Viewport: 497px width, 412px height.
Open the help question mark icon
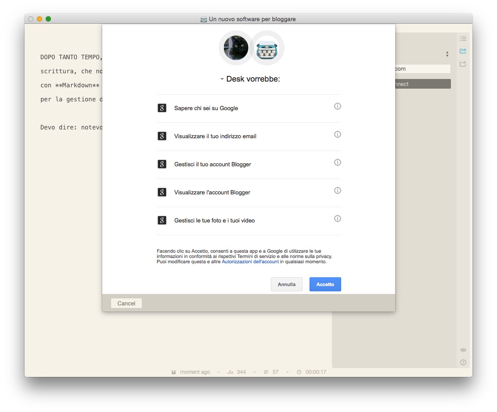click(463, 362)
